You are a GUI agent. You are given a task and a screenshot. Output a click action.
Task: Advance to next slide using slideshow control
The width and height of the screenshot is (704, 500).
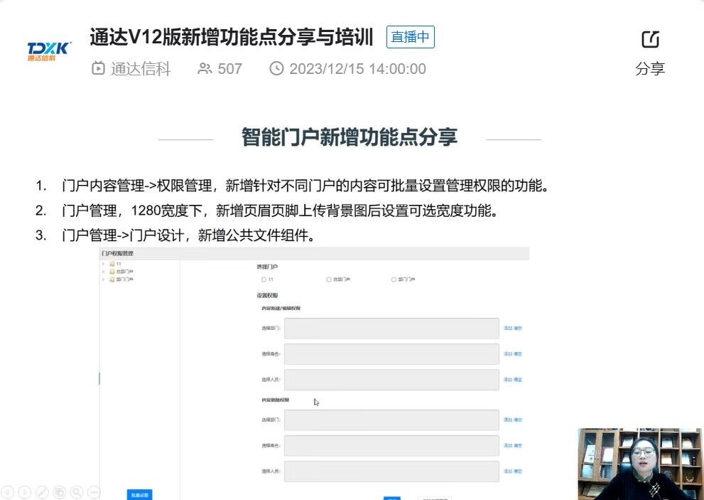point(25,492)
